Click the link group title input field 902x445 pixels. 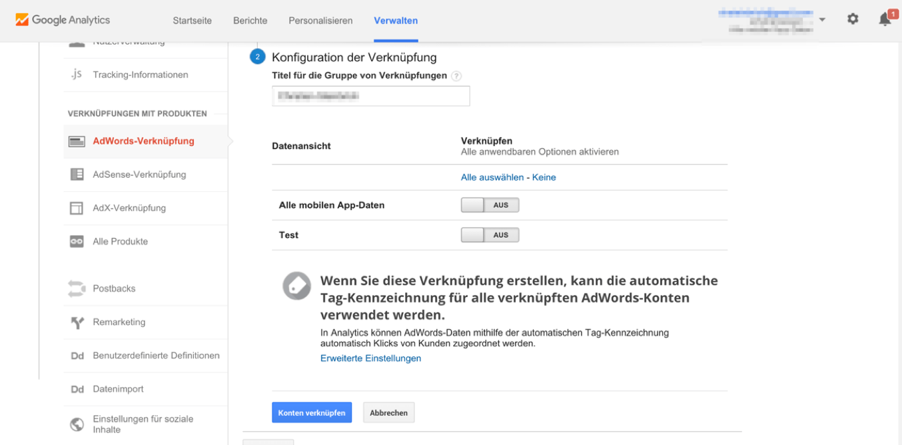(x=370, y=96)
